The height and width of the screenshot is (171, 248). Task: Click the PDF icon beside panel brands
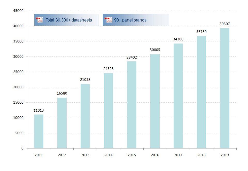tap(108, 20)
